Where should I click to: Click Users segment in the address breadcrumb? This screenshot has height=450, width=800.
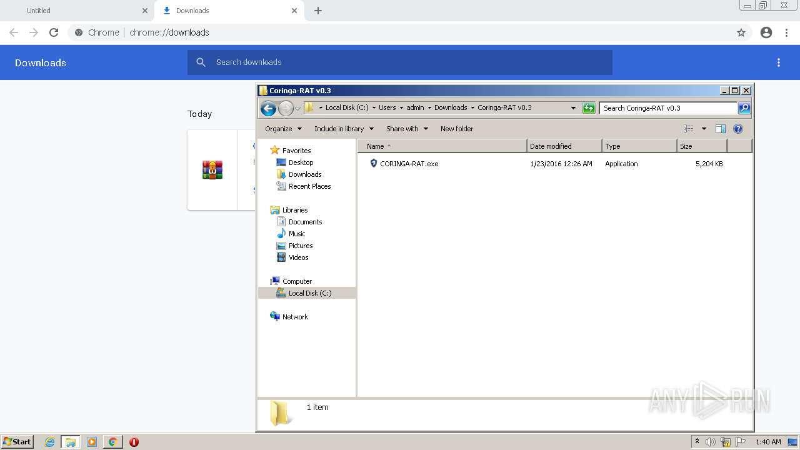387,107
